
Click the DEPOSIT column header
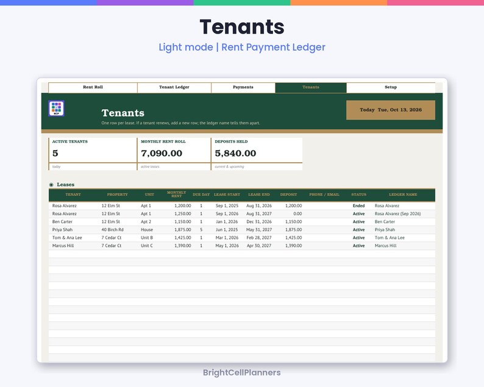coord(288,194)
